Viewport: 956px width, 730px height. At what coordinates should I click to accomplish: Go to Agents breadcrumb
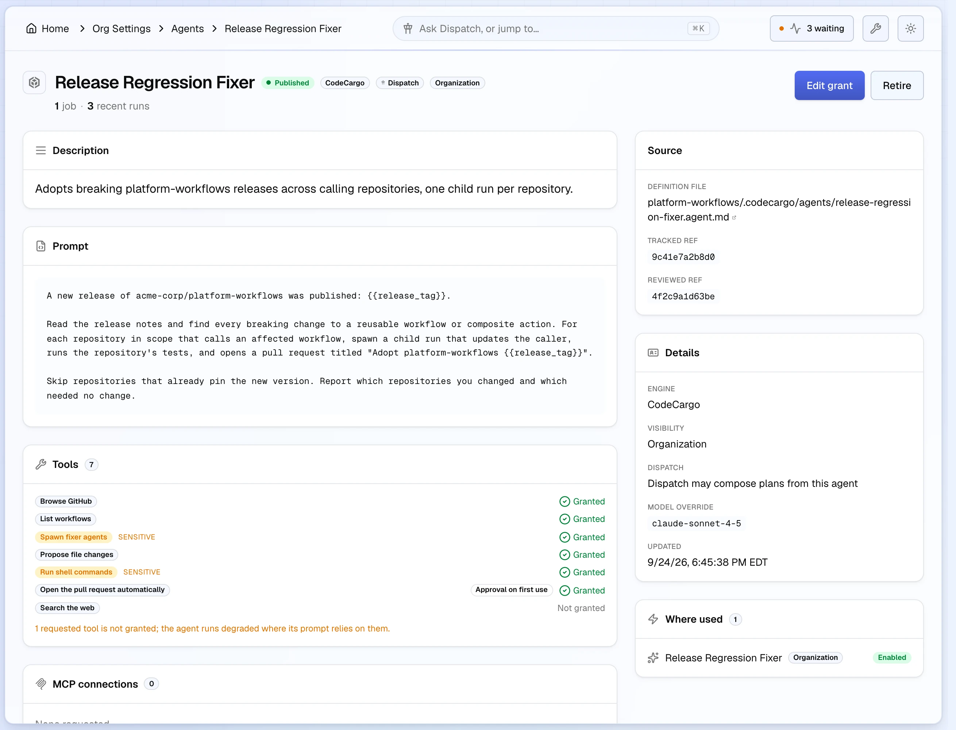click(187, 29)
